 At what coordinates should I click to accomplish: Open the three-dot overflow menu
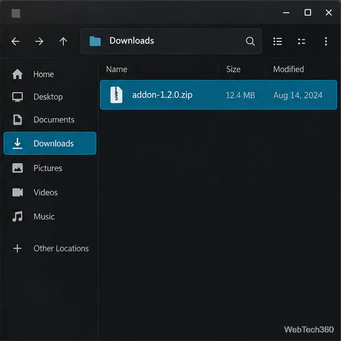pyautogui.click(x=326, y=41)
